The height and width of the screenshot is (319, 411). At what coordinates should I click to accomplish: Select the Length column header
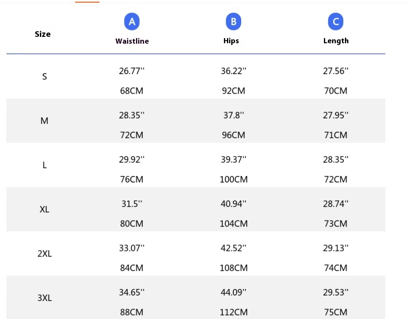336,41
